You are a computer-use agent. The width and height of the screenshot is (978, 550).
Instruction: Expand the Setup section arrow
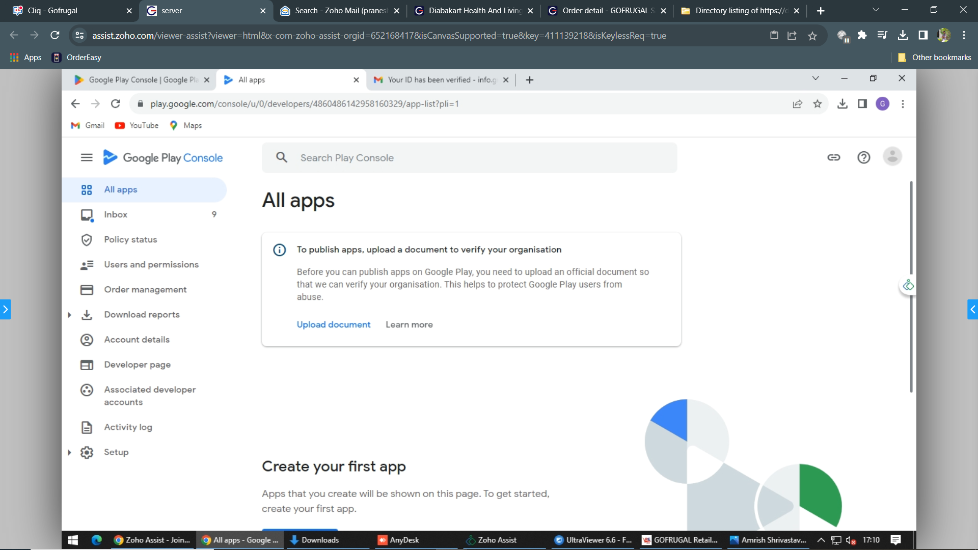click(x=69, y=453)
